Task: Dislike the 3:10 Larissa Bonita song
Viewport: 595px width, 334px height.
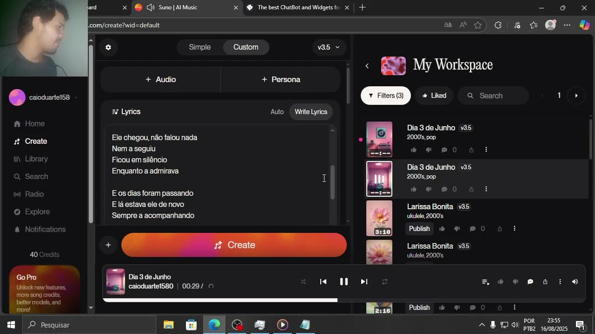Action: click(x=456, y=229)
